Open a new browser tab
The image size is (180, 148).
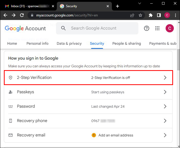pyautogui.click(x=118, y=6)
